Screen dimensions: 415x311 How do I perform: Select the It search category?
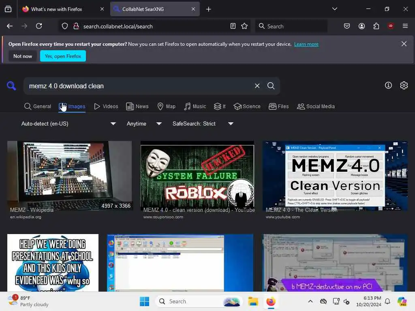click(x=220, y=107)
